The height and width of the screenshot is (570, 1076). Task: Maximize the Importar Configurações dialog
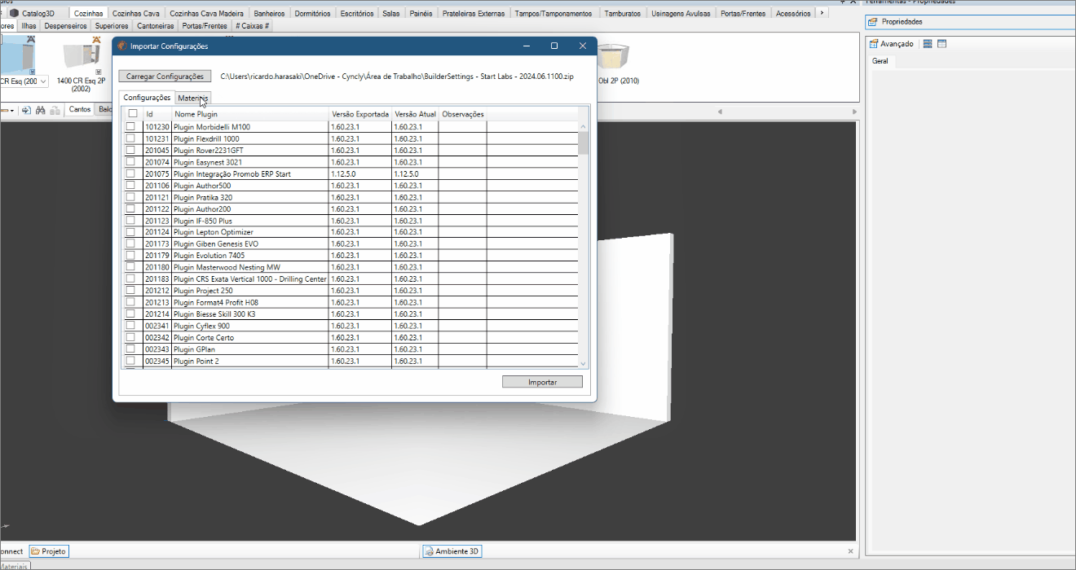pos(554,46)
